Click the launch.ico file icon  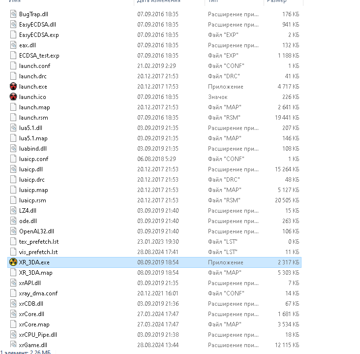coord(13,97)
